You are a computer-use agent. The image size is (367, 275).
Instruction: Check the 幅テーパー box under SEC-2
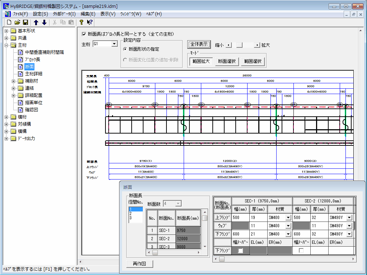(301, 251)
